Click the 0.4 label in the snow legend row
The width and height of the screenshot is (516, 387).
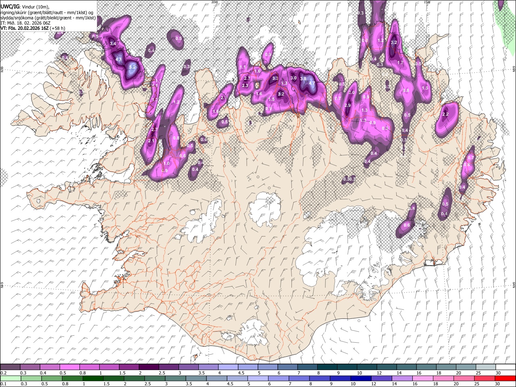click(x=43, y=373)
